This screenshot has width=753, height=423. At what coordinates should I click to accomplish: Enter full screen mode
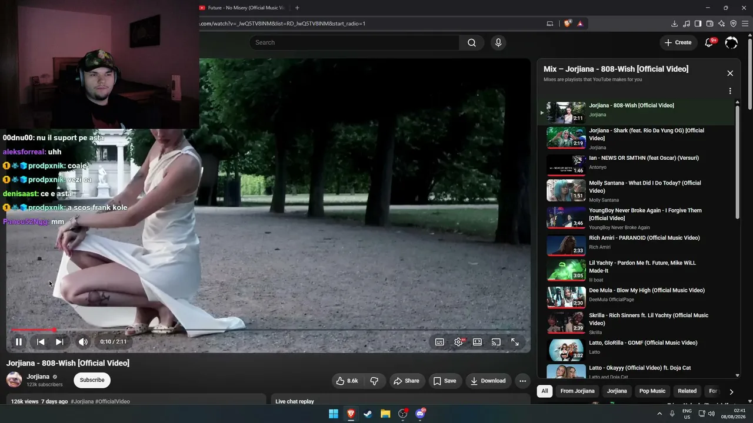pyautogui.click(x=515, y=342)
